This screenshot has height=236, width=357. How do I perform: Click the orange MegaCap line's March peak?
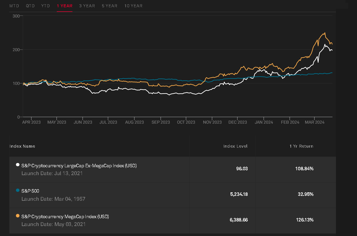click(325, 33)
